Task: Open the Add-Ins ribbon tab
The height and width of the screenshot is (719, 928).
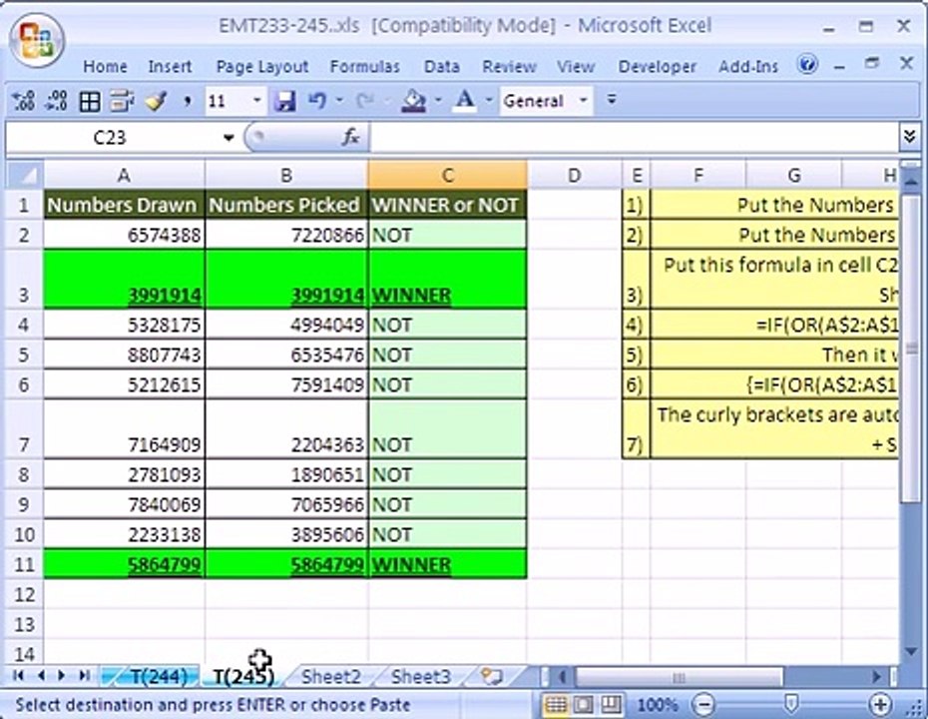Action: point(748,66)
